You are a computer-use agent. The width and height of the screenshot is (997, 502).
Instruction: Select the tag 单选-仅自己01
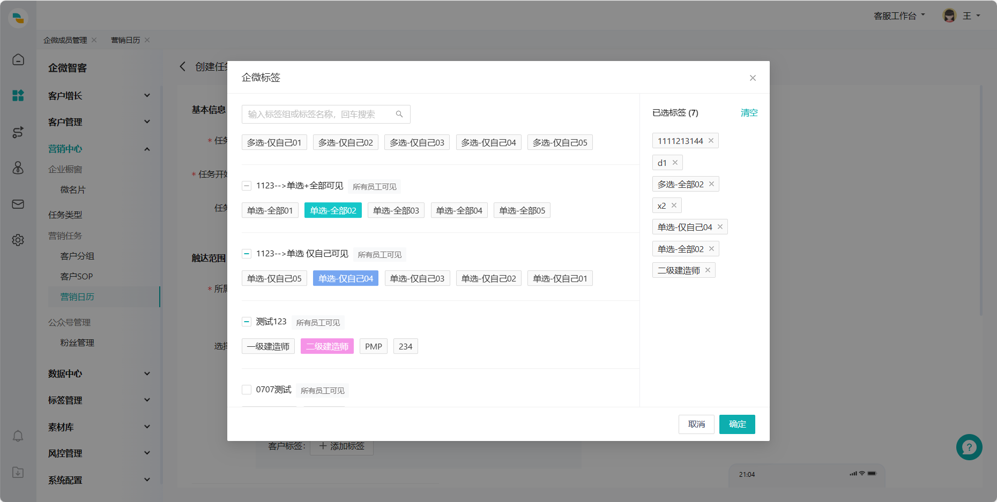point(560,278)
